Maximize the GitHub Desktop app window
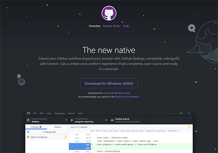Screen dimensions: 218x153 (x=181, y=113)
